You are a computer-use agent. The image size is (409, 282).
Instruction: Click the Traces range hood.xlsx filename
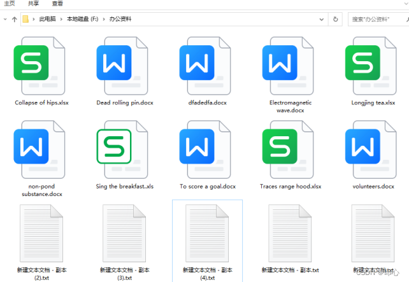tap(291, 187)
